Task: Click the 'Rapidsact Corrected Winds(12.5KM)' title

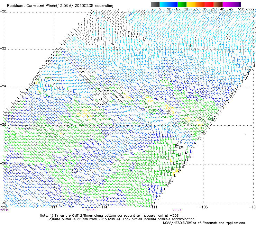Action: tap(40, 6)
